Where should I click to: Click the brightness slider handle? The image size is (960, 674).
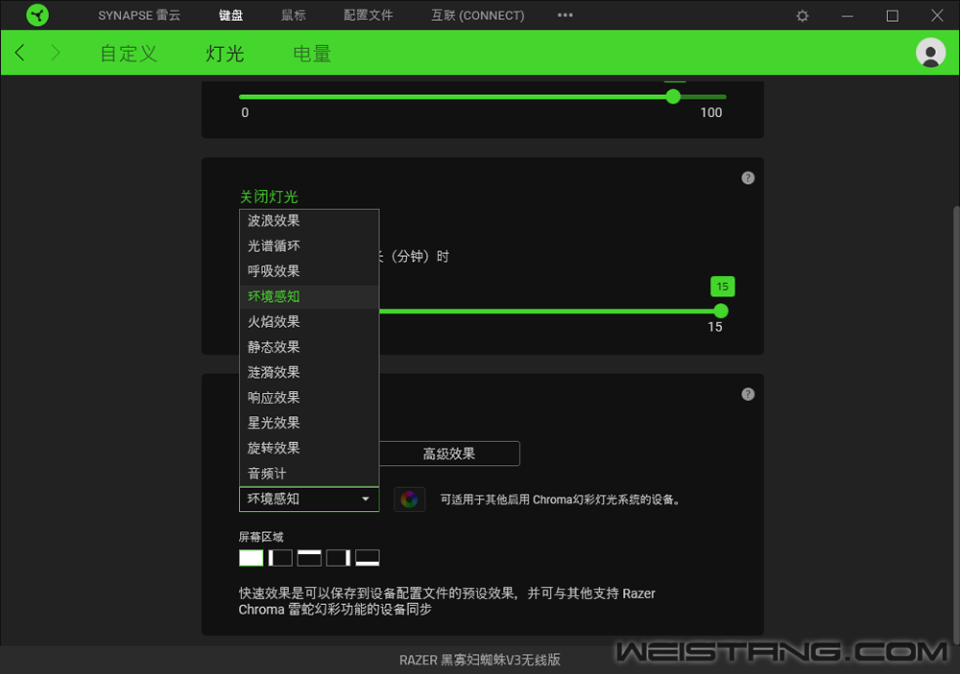[673, 97]
